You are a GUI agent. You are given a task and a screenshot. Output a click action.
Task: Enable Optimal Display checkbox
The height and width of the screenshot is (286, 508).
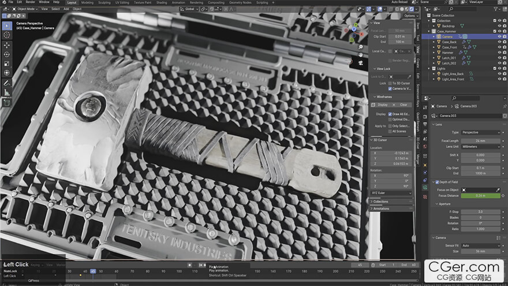(390, 120)
